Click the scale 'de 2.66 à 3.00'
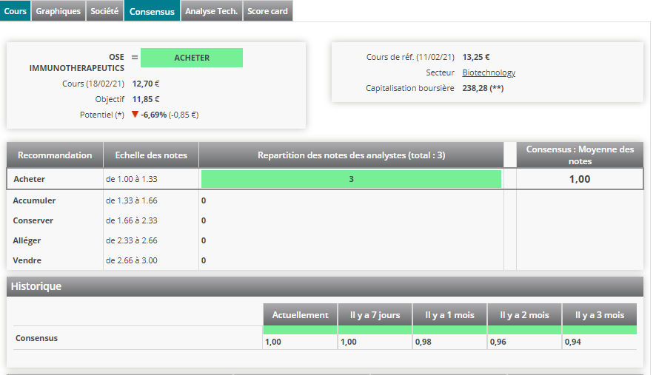The image size is (656, 375). [x=131, y=260]
